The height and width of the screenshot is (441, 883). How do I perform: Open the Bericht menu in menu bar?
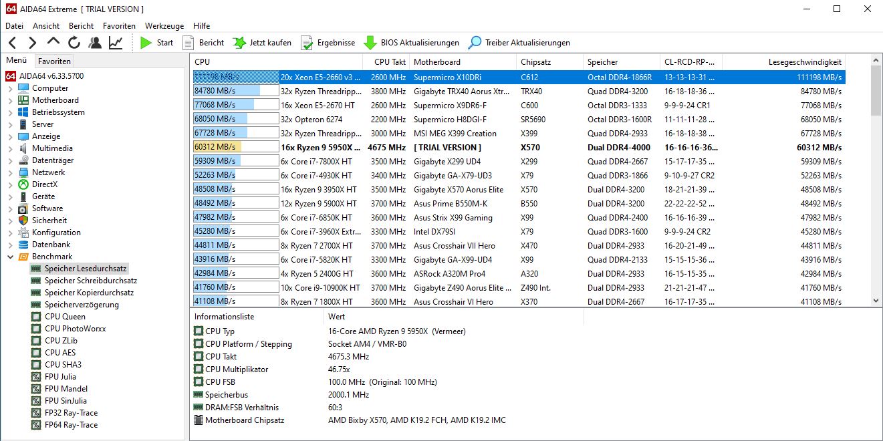[x=81, y=25]
